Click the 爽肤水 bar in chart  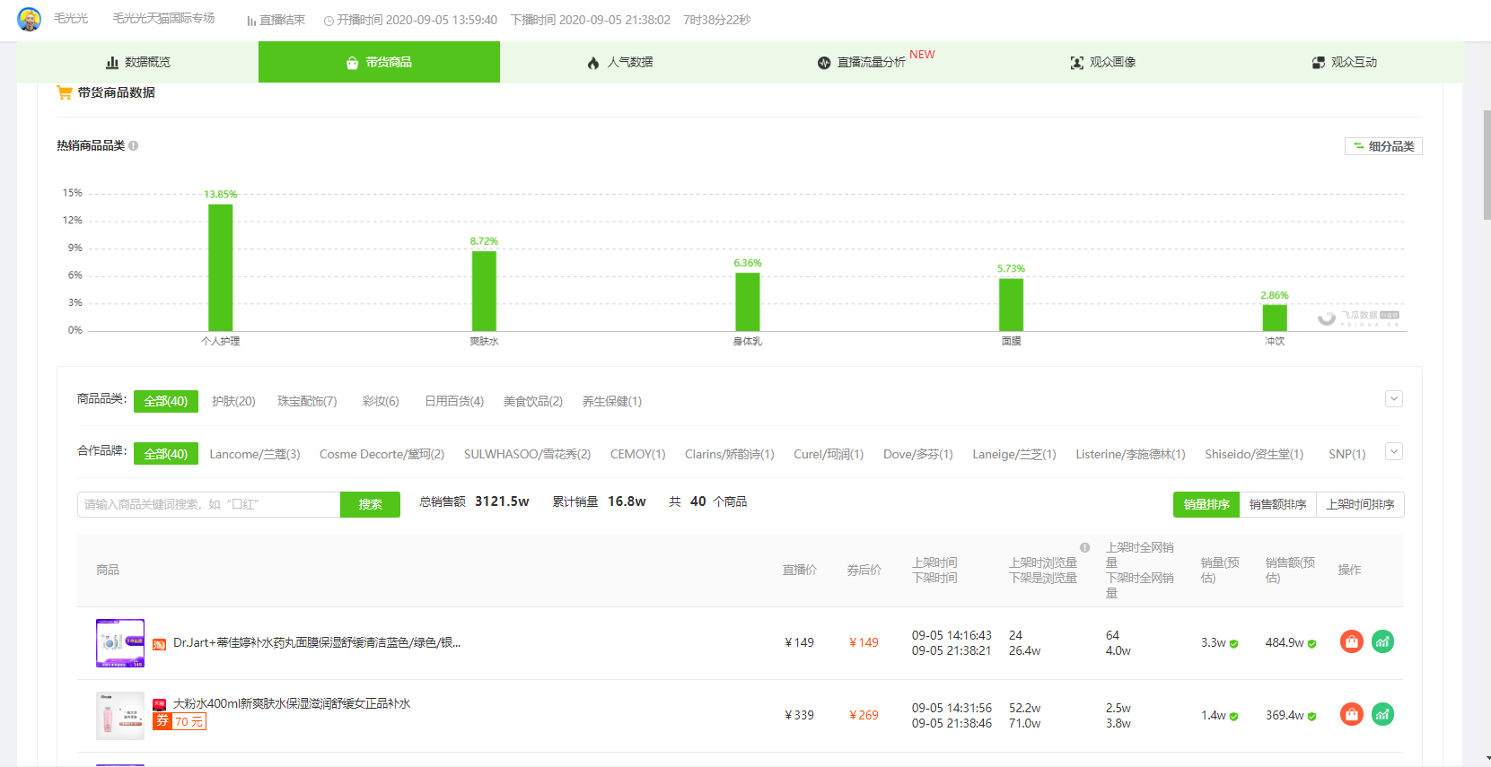click(484, 291)
